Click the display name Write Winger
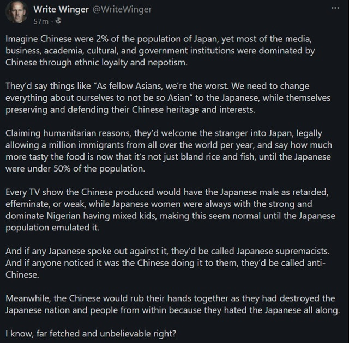The image size is (349, 343). coord(61,9)
